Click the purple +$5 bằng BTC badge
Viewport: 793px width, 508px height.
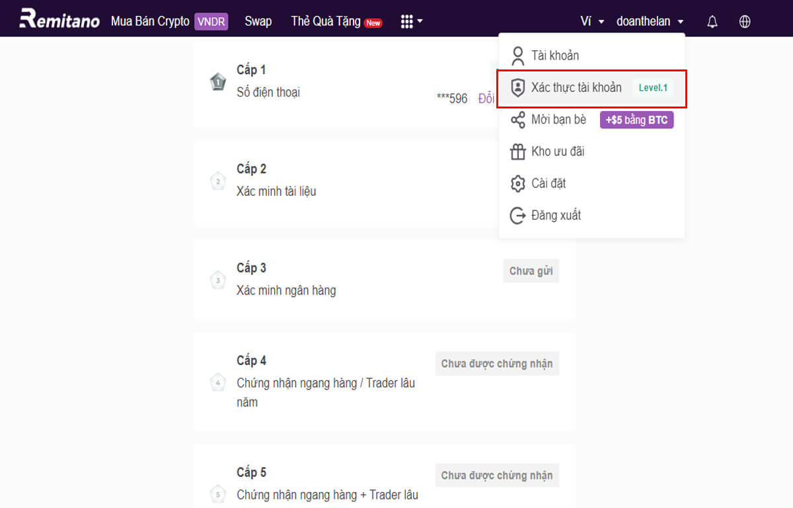click(x=636, y=120)
